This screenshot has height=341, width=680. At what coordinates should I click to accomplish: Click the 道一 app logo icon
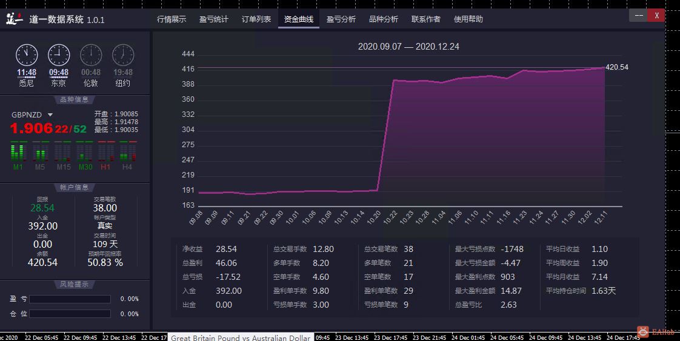coord(13,19)
